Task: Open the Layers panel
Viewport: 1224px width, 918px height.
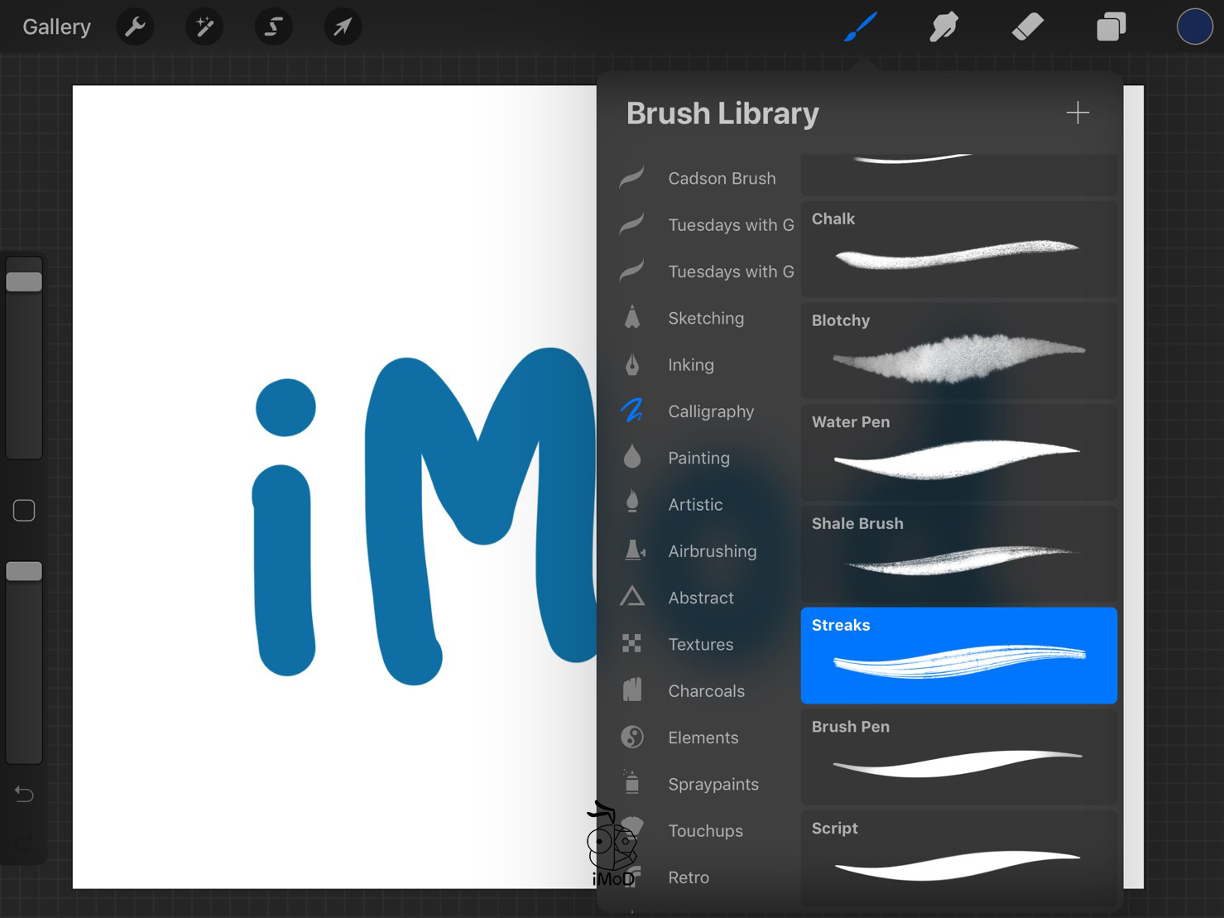Action: [x=1111, y=26]
